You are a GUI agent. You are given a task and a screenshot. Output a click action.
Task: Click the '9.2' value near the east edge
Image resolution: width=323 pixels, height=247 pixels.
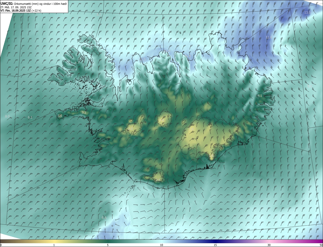(310, 86)
